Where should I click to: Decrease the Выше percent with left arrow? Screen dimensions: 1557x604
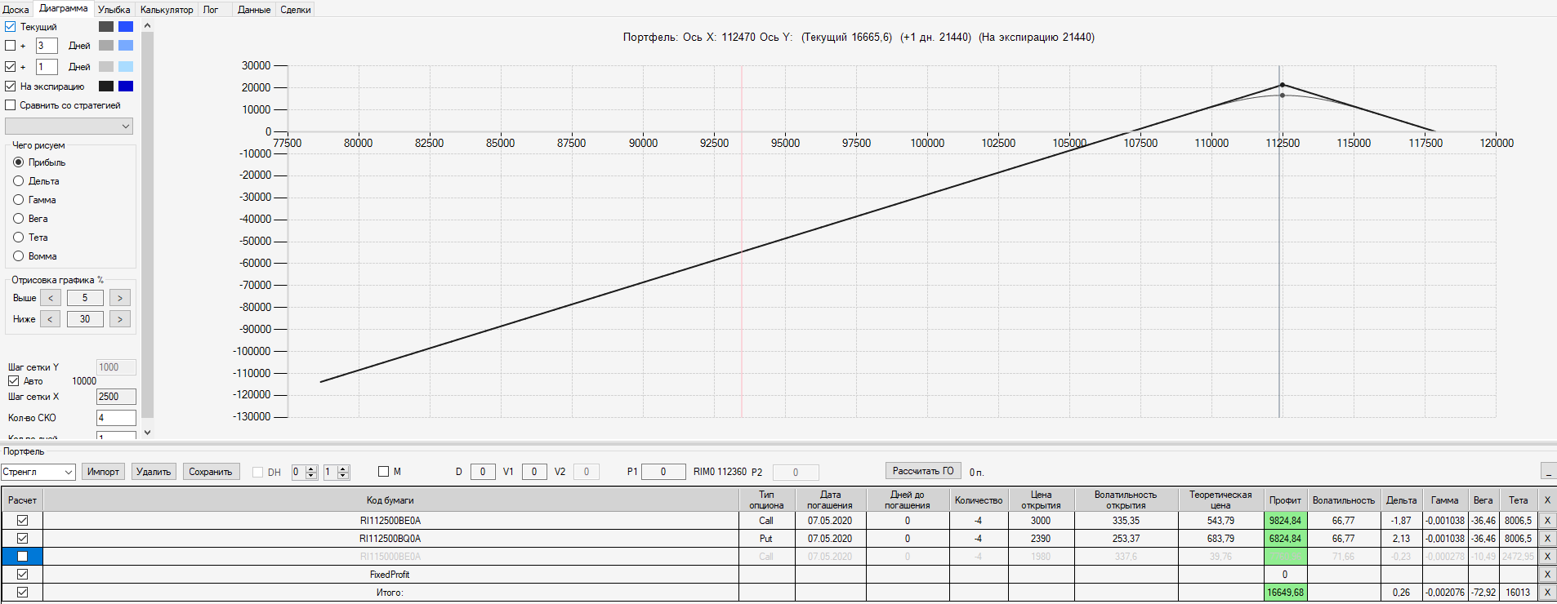(x=51, y=298)
